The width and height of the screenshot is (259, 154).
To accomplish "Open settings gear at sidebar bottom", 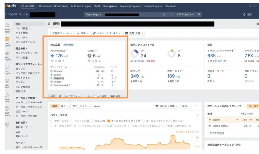I will (7, 125).
